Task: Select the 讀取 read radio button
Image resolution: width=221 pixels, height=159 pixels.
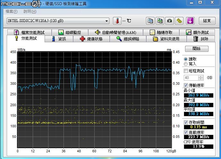Action: tap(186, 59)
